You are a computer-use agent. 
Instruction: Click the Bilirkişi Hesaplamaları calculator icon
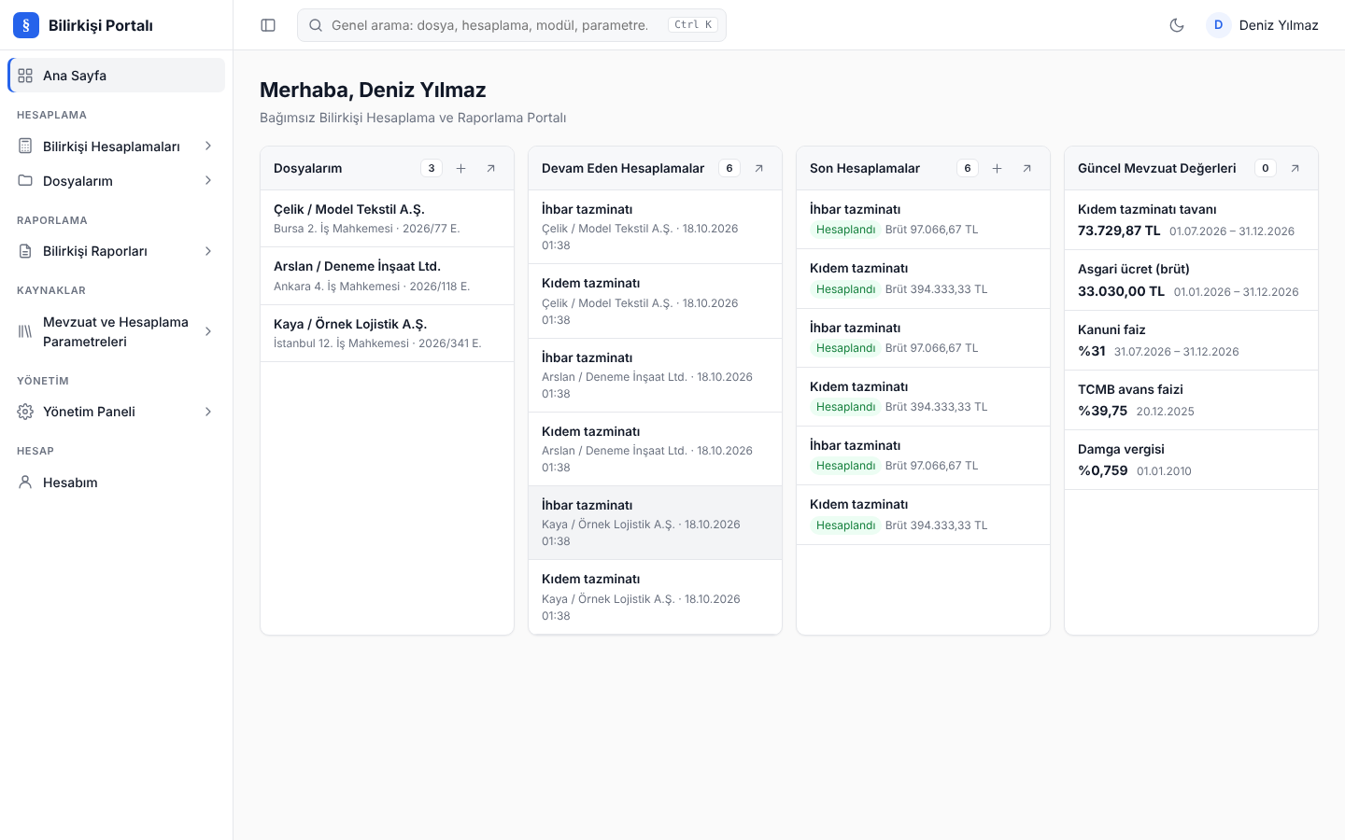25,147
